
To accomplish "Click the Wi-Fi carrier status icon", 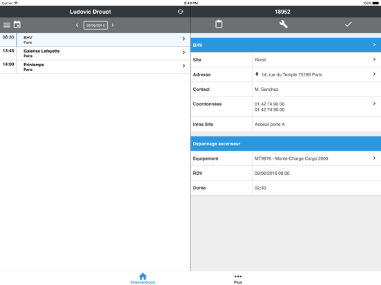I will tap(16, 3).
